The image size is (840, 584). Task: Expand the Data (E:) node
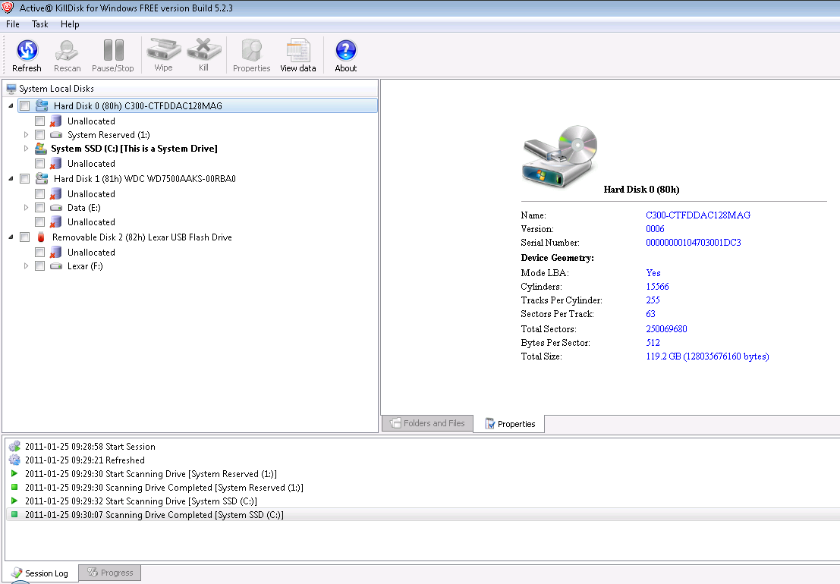click(26, 208)
